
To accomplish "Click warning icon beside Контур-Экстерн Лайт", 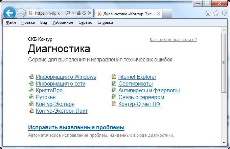I will [31, 110].
